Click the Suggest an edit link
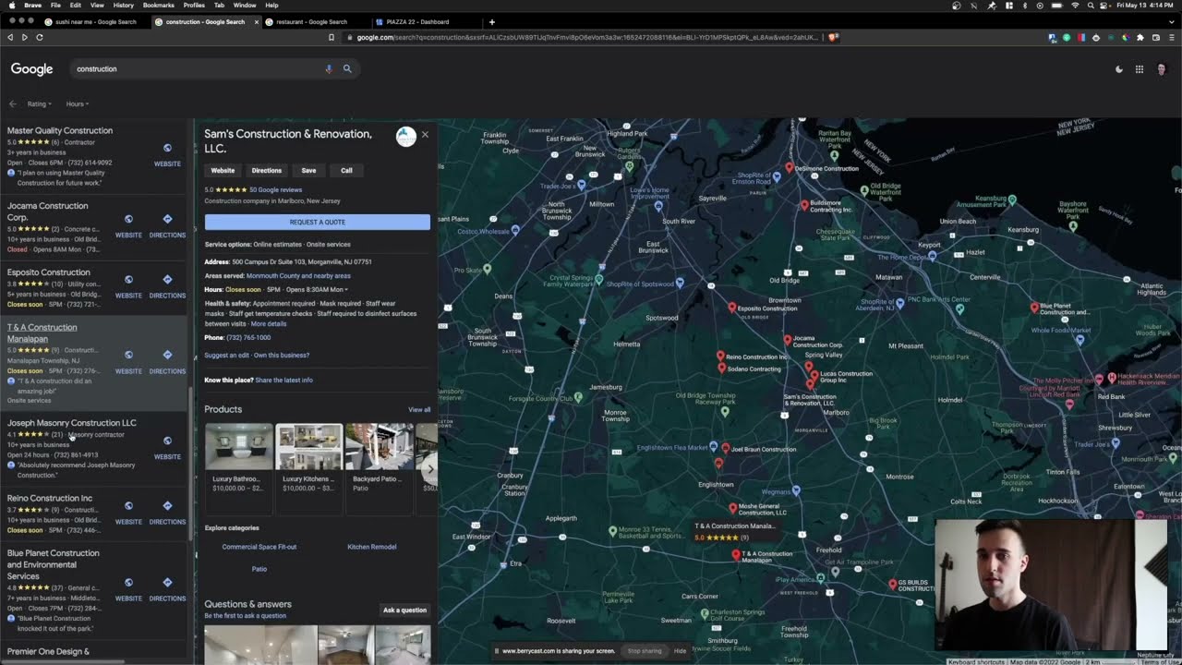Image resolution: width=1182 pixels, height=665 pixels. click(226, 356)
